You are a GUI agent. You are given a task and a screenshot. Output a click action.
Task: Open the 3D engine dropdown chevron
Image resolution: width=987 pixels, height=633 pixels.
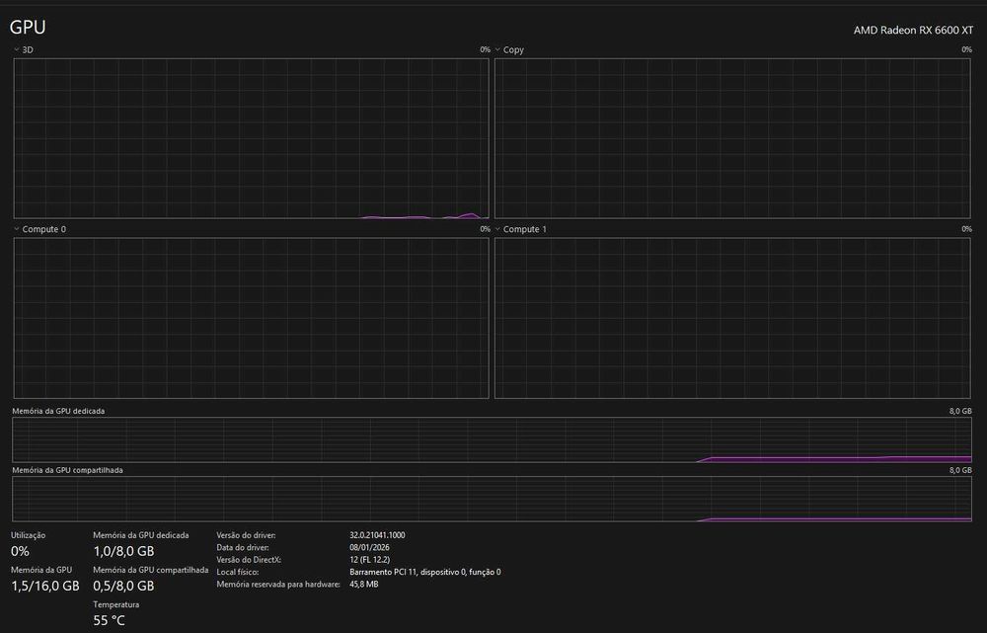tap(17, 49)
